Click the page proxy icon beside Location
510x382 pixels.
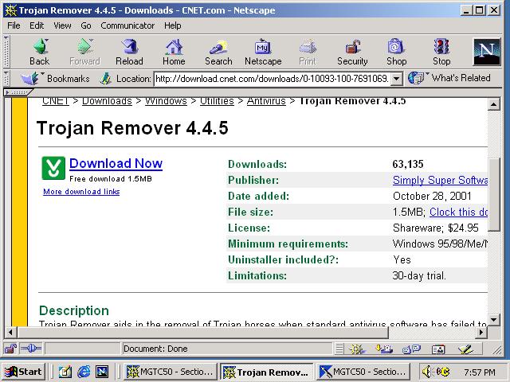105,79
